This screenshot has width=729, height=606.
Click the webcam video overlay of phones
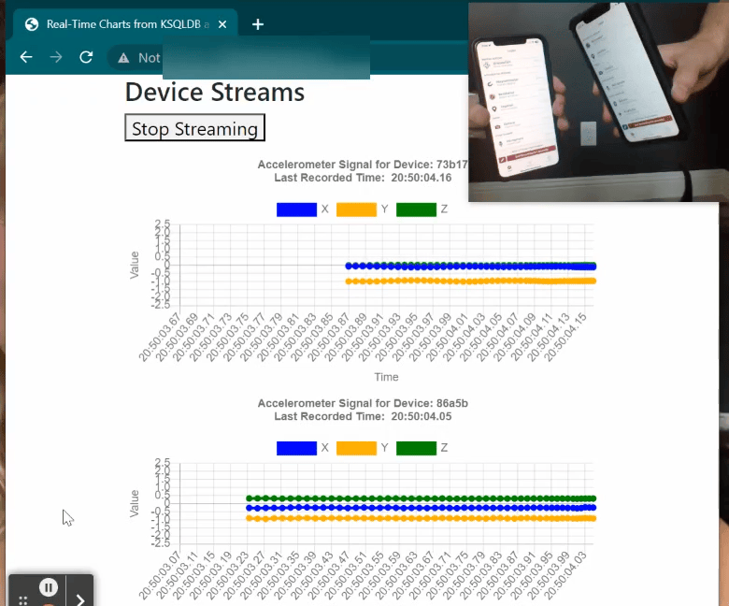tap(598, 102)
